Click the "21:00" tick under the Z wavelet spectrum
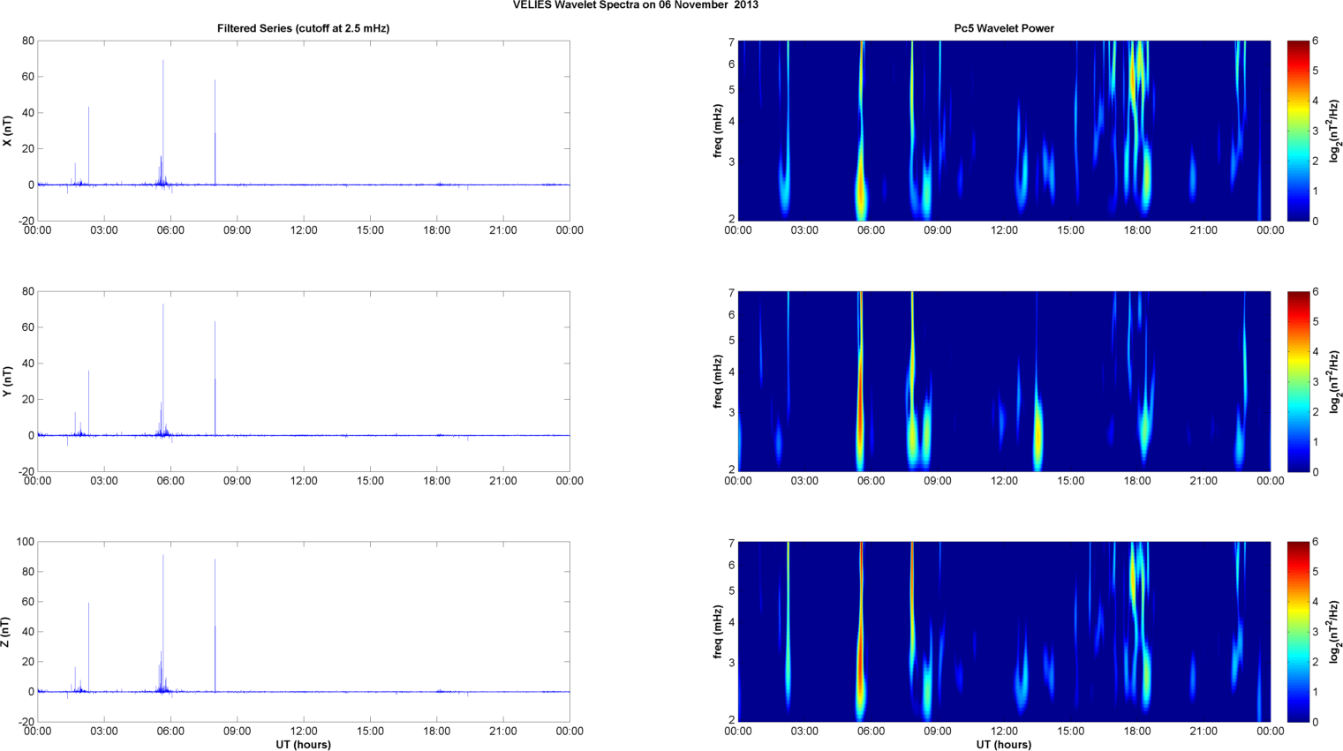 [1203, 731]
